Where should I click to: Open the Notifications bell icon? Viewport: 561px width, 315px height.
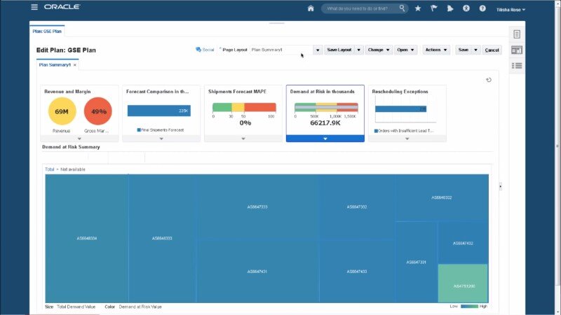coord(450,8)
